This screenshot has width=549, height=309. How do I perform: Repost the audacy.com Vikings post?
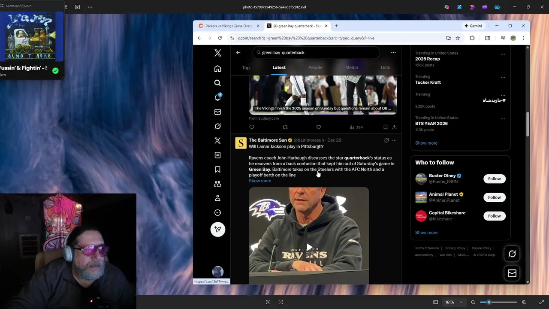click(285, 127)
